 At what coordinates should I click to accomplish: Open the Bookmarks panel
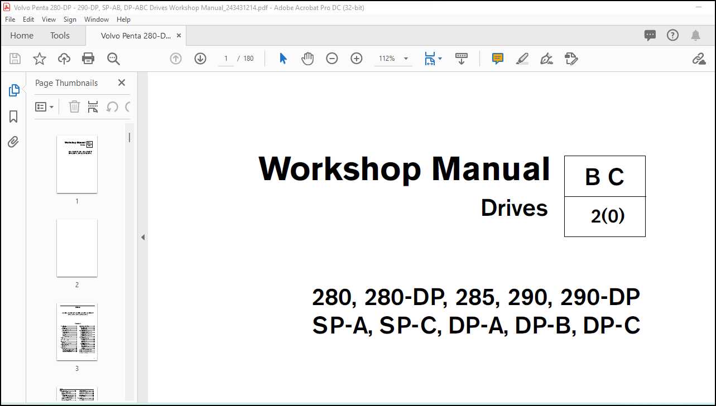[x=13, y=117]
